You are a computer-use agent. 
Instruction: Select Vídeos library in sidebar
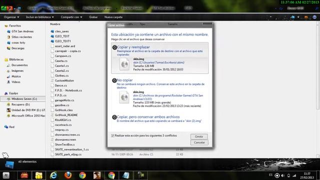tap(13, 82)
